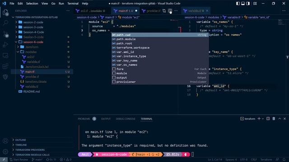Expand the Session-4-Code folder
Image resolution: width=289 pixels, height=162 pixels.
16,32
